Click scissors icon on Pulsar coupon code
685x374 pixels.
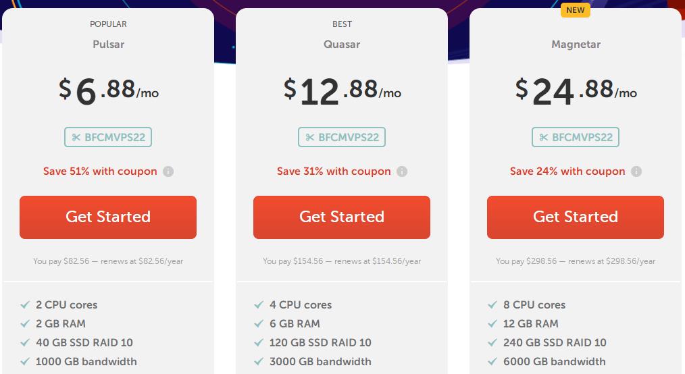(76, 138)
